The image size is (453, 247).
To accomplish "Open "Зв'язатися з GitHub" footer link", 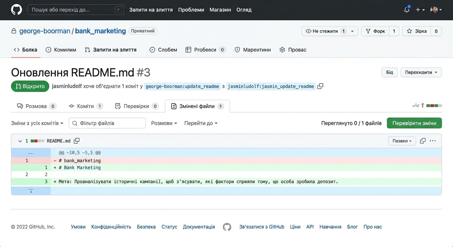I will coord(262,227).
